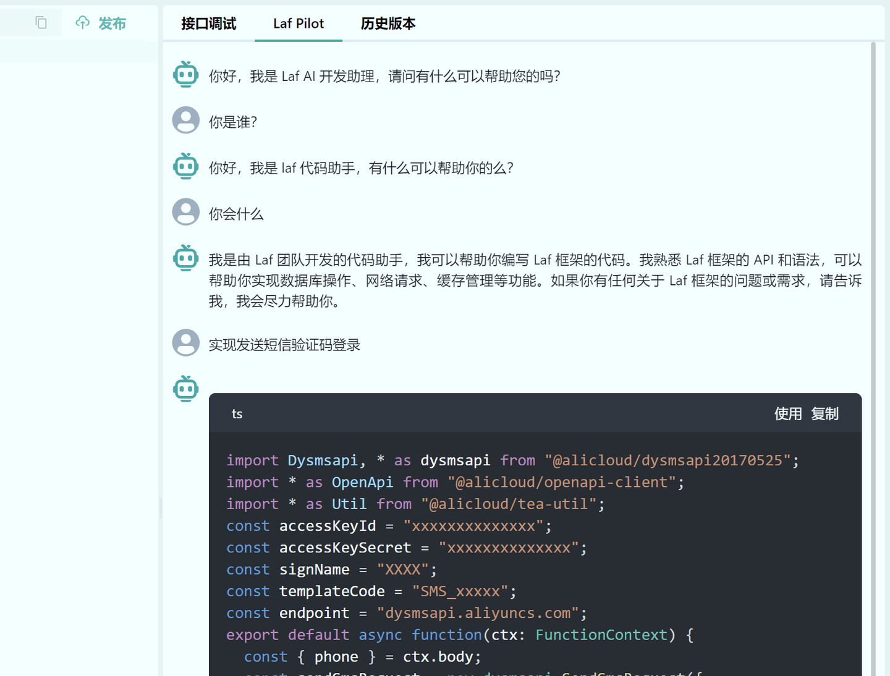The width and height of the screenshot is (890, 676).
Task: Switch to the 接口调试 tab
Action: point(208,23)
